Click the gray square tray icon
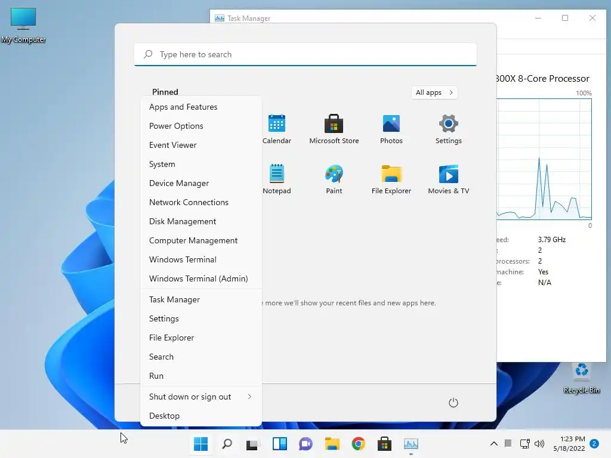The width and height of the screenshot is (611, 458). tap(508, 443)
